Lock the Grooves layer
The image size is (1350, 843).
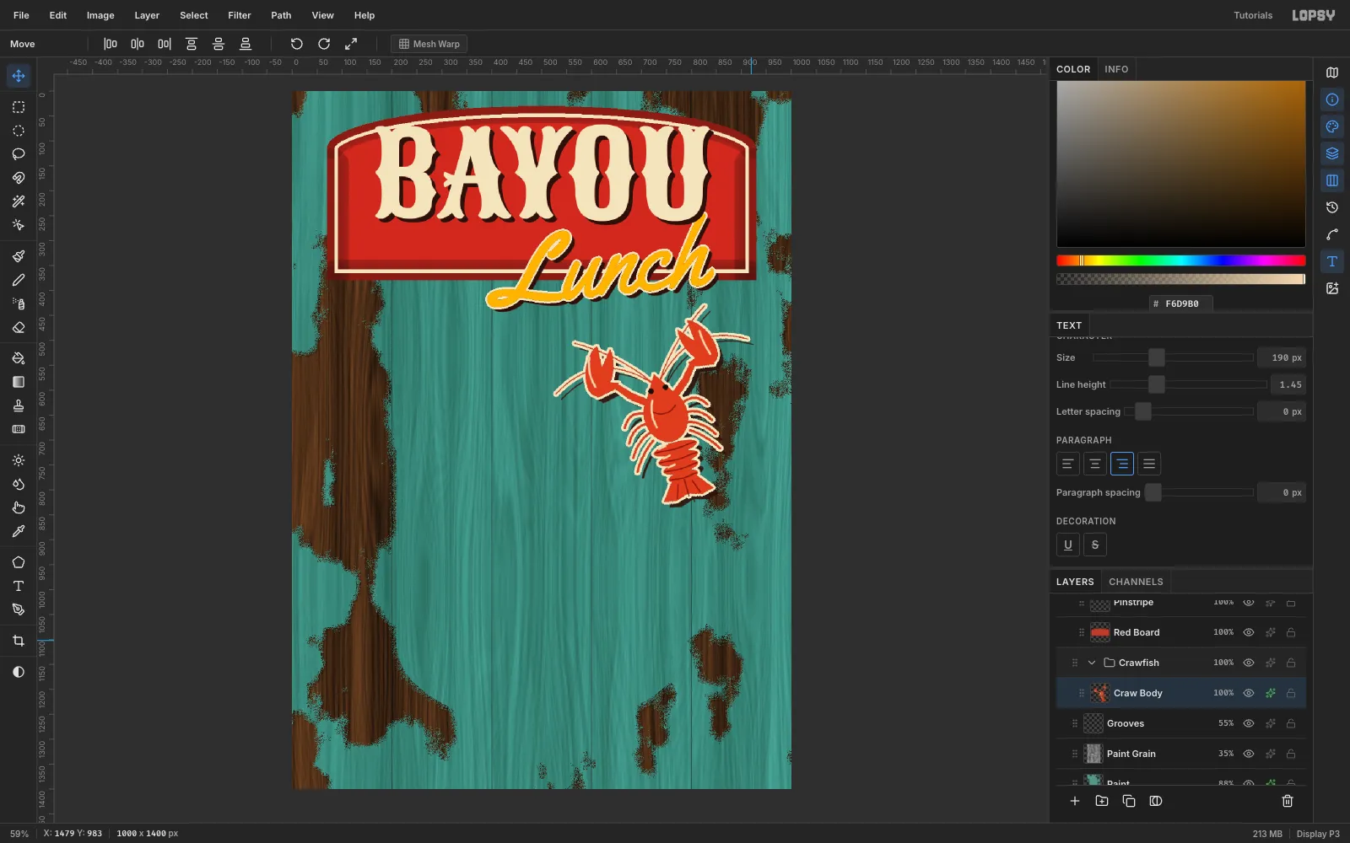point(1291,723)
